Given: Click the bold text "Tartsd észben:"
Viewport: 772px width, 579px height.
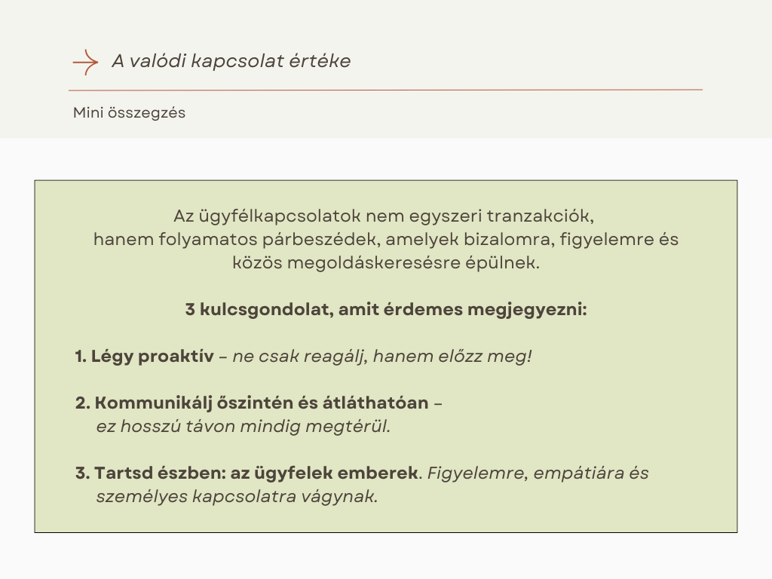Looking at the screenshot, I should [x=140, y=473].
